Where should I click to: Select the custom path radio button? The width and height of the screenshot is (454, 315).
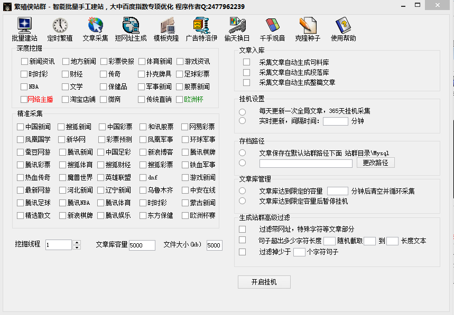[x=243, y=163]
